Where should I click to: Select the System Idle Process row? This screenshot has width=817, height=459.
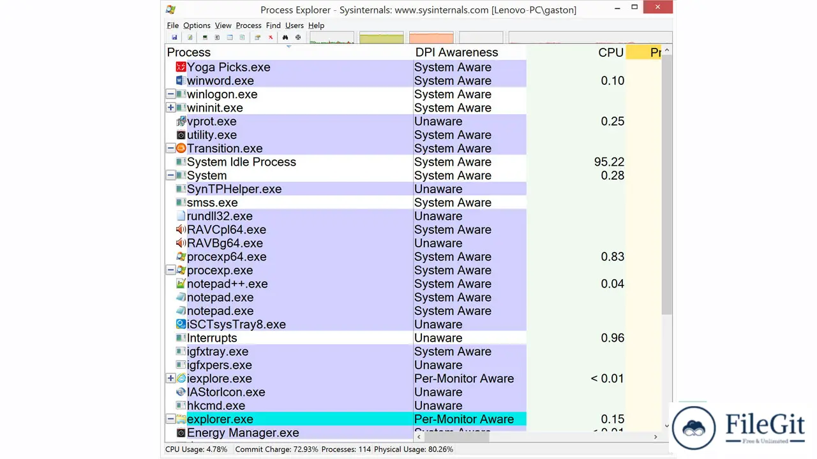(x=413, y=162)
